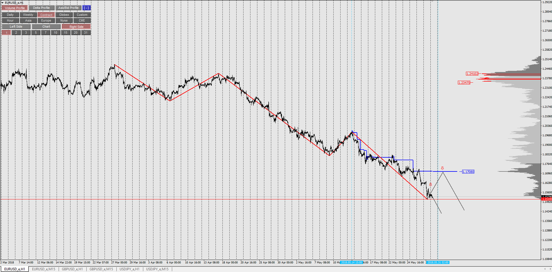552x272 pixels.
Task: Open the EURUSD_e,M15 chart tab
Action: (x=43, y=269)
